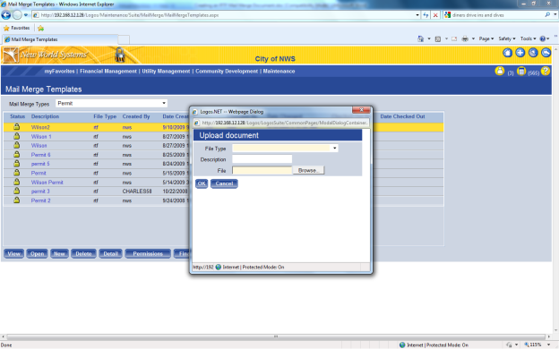Click the Browse... button
Screen dimensions: 559x349
click(x=308, y=170)
